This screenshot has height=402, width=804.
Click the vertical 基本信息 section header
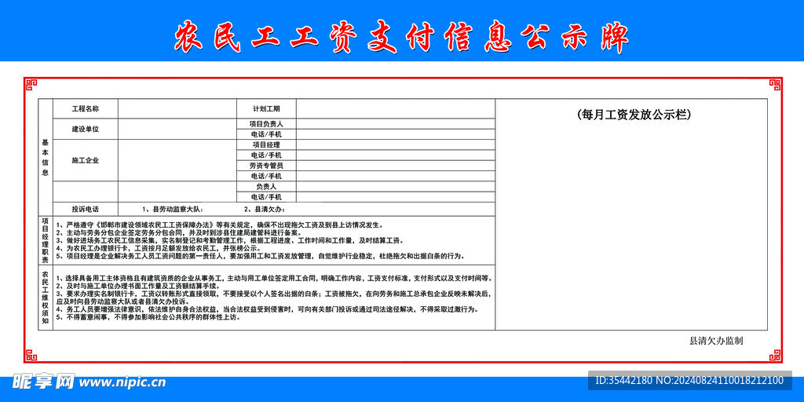click(x=45, y=157)
